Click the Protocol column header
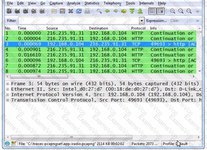This screenshot has height=150, width=207. pos(138,28)
